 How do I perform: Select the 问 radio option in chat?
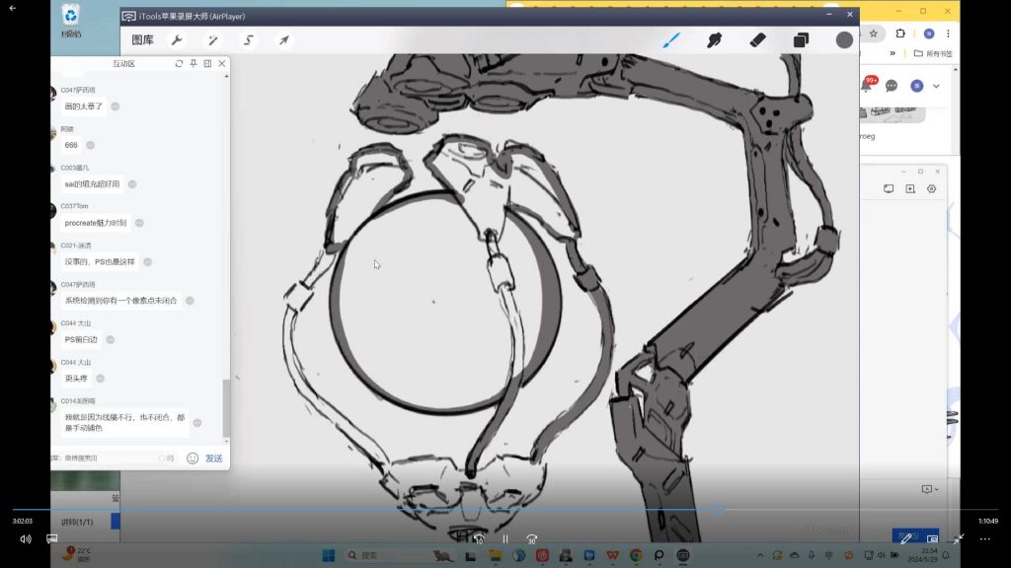tap(162, 459)
